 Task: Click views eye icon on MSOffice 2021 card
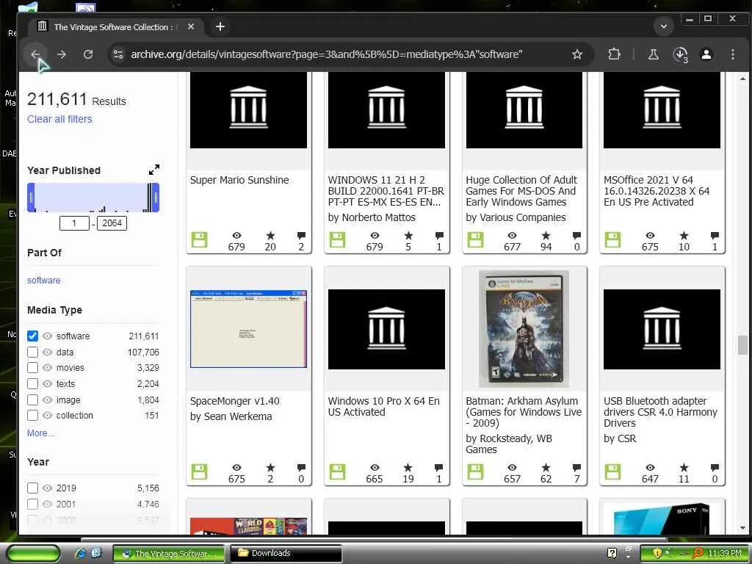pos(650,236)
